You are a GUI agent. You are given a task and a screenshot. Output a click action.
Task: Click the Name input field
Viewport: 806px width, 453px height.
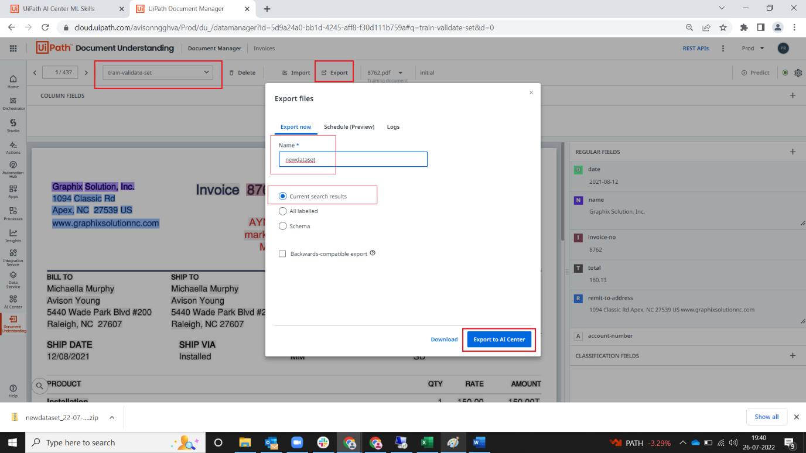pos(353,159)
